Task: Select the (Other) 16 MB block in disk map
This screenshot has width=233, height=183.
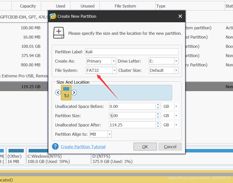Action: [16, 156]
